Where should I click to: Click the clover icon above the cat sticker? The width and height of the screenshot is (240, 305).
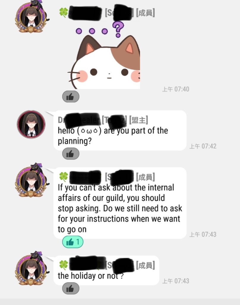click(x=63, y=13)
